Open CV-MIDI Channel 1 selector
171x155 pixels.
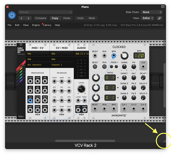pyautogui.click(x=62, y=65)
